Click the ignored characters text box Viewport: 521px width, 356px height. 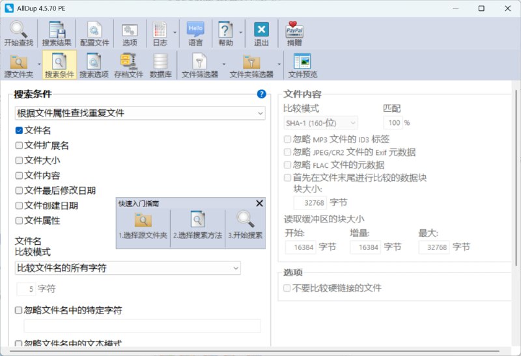(142, 326)
